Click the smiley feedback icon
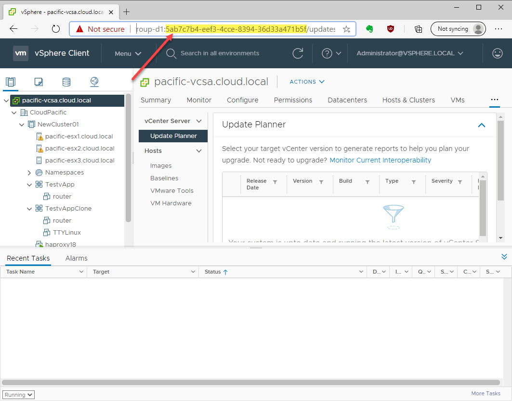Viewport: 512px width, 401px height. [x=497, y=53]
